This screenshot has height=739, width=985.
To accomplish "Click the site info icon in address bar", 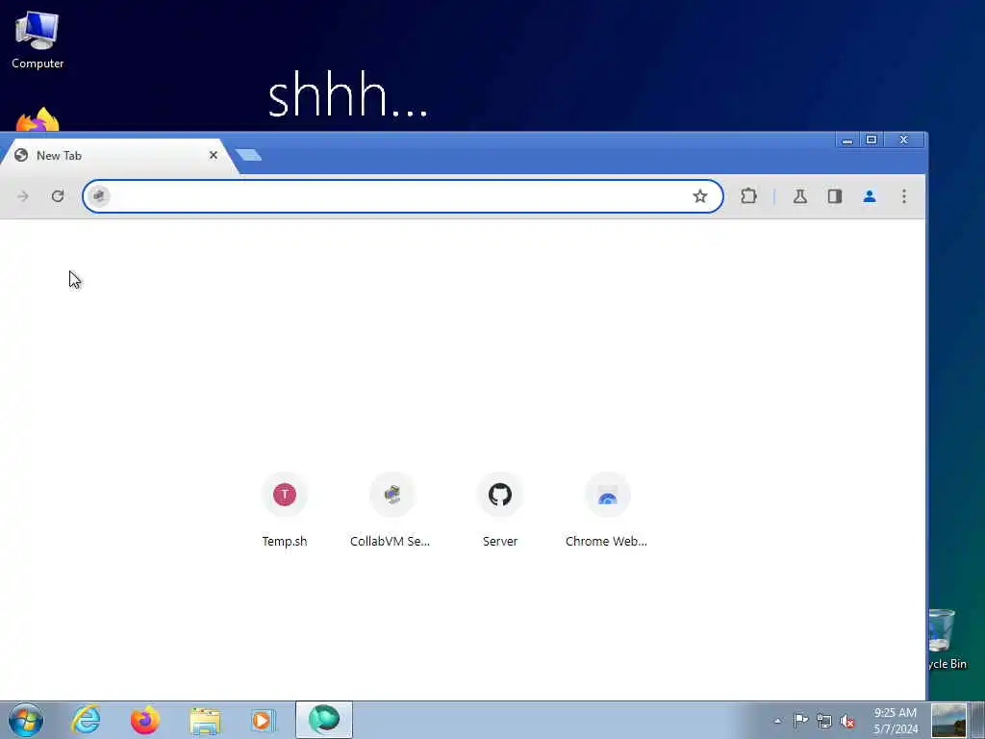I will (99, 196).
